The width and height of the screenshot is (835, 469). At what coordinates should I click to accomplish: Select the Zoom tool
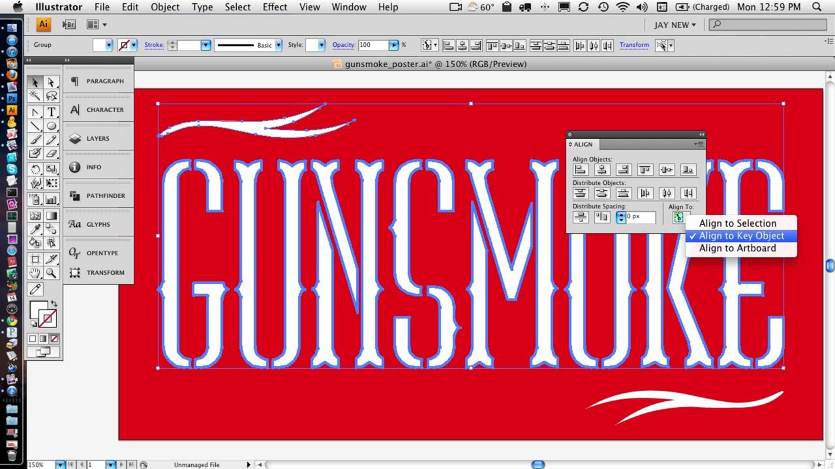click(52, 274)
